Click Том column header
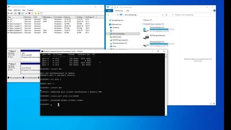The image size is (231, 130). point(16,17)
